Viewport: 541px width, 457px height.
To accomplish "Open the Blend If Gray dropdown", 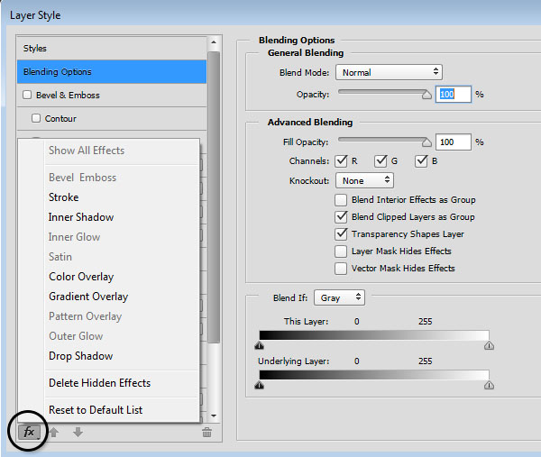I will (344, 297).
